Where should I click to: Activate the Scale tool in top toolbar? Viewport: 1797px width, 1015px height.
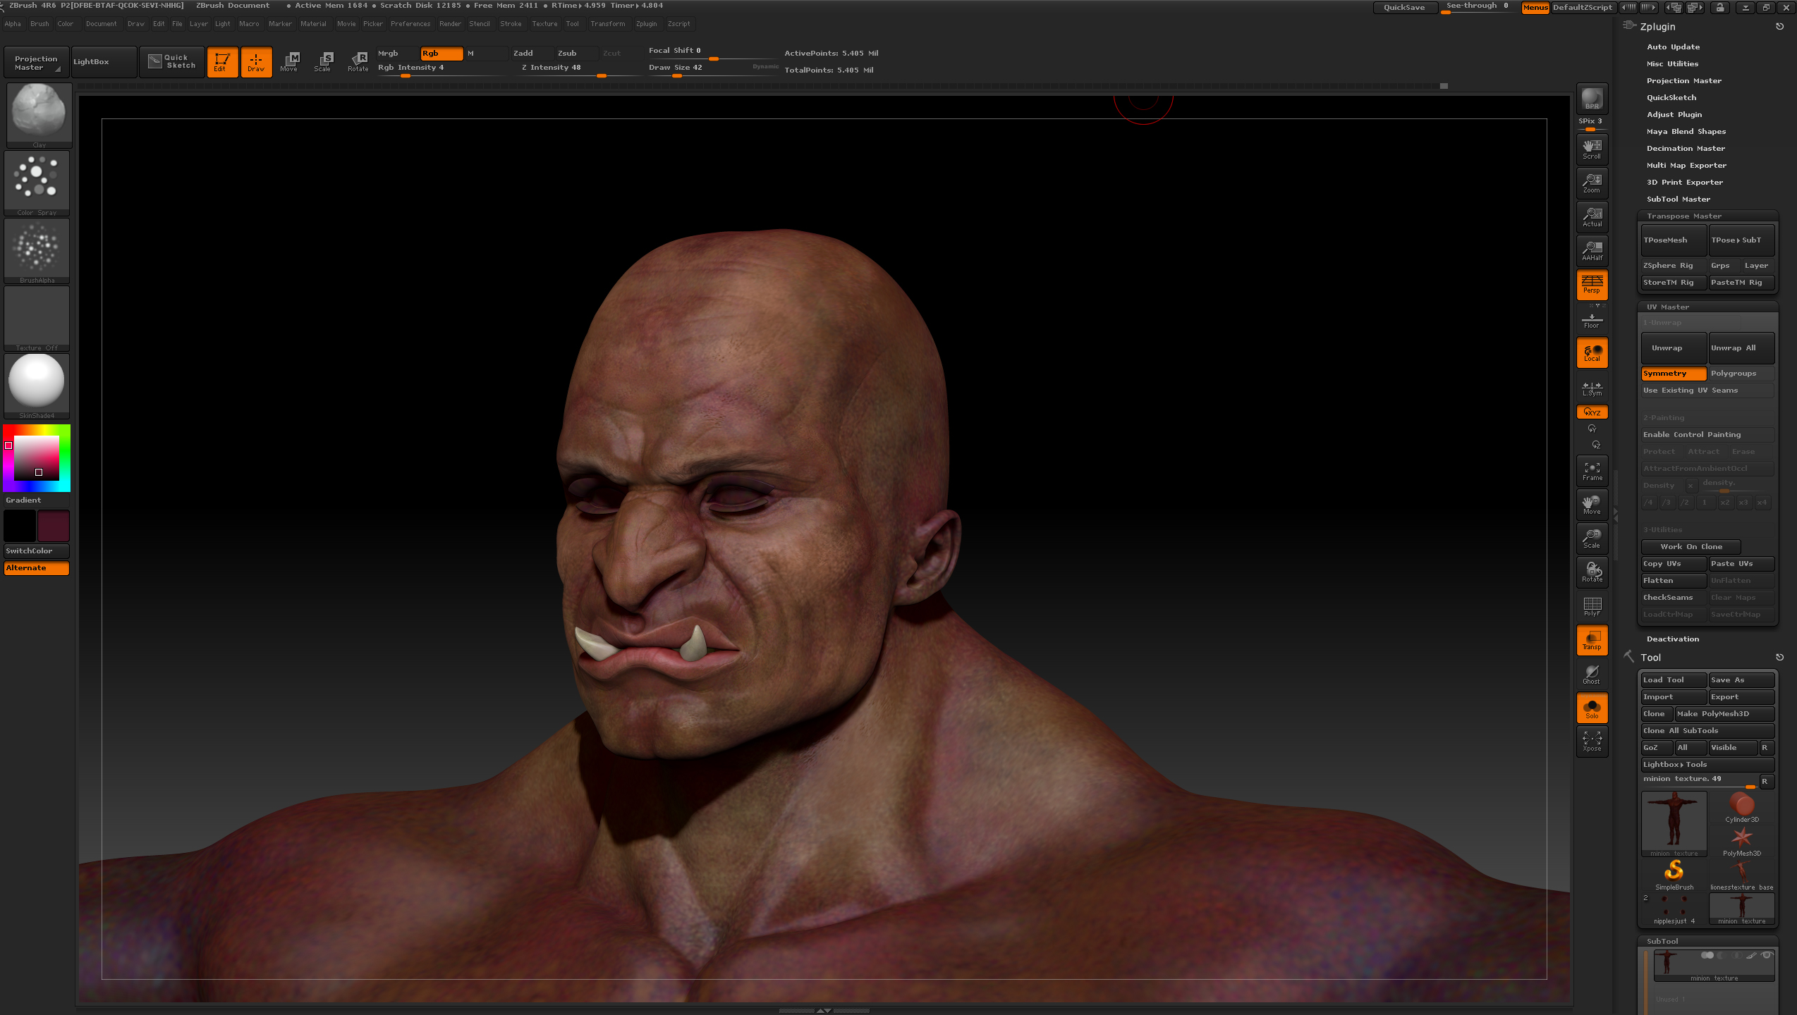coord(323,61)
